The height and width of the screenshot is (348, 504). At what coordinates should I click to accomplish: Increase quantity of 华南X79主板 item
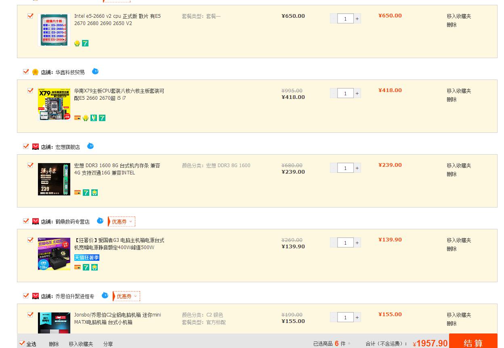[x=357, y=93]
